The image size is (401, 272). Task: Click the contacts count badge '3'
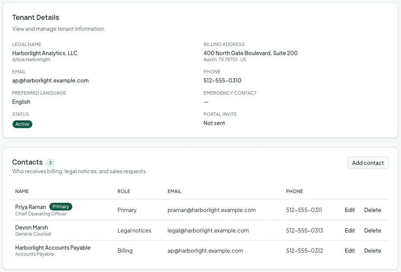[x=50, y=163]
